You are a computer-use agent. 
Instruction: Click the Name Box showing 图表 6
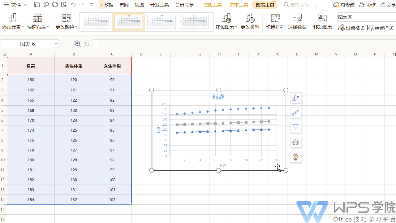(x=27, y=44)
